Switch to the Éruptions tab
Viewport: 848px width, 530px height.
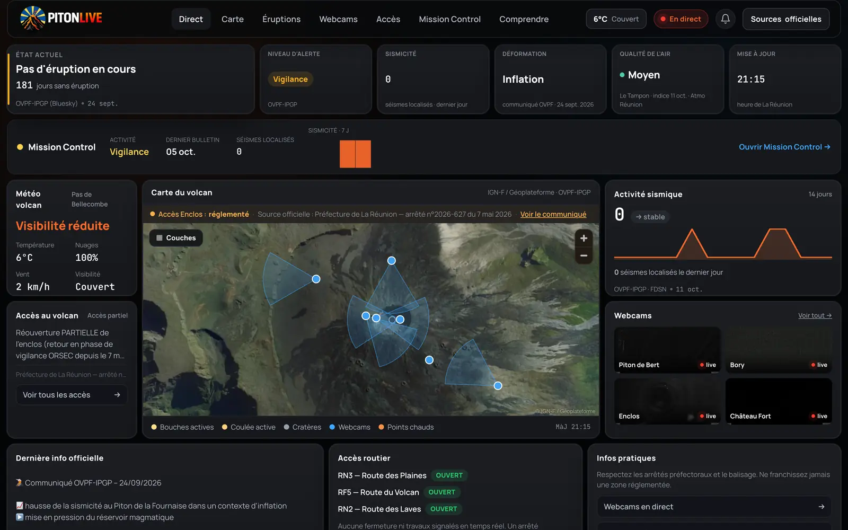[281, 19]
